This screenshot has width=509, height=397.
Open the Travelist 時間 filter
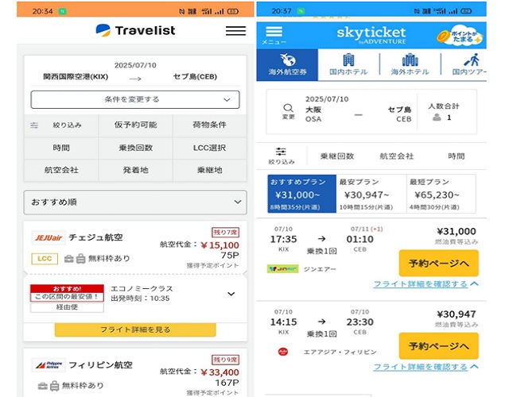61,148
